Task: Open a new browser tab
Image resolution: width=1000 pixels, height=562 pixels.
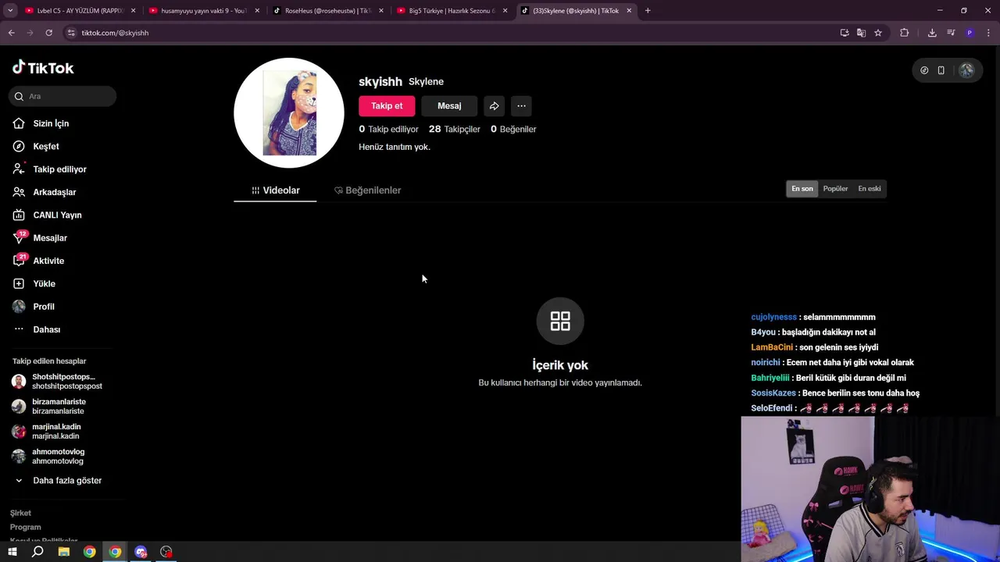Action: coord(648,11)
